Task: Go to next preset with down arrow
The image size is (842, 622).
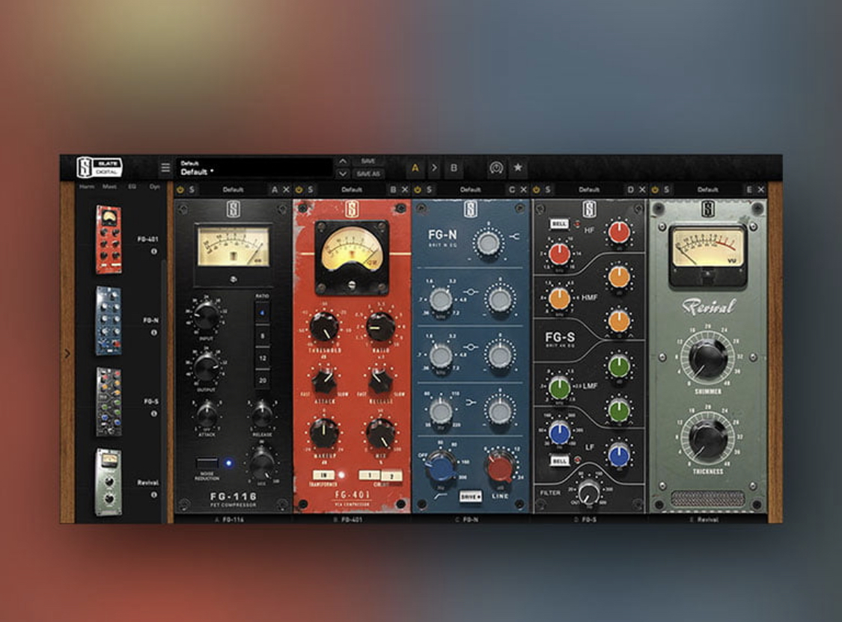Action: tap(343, 173)
